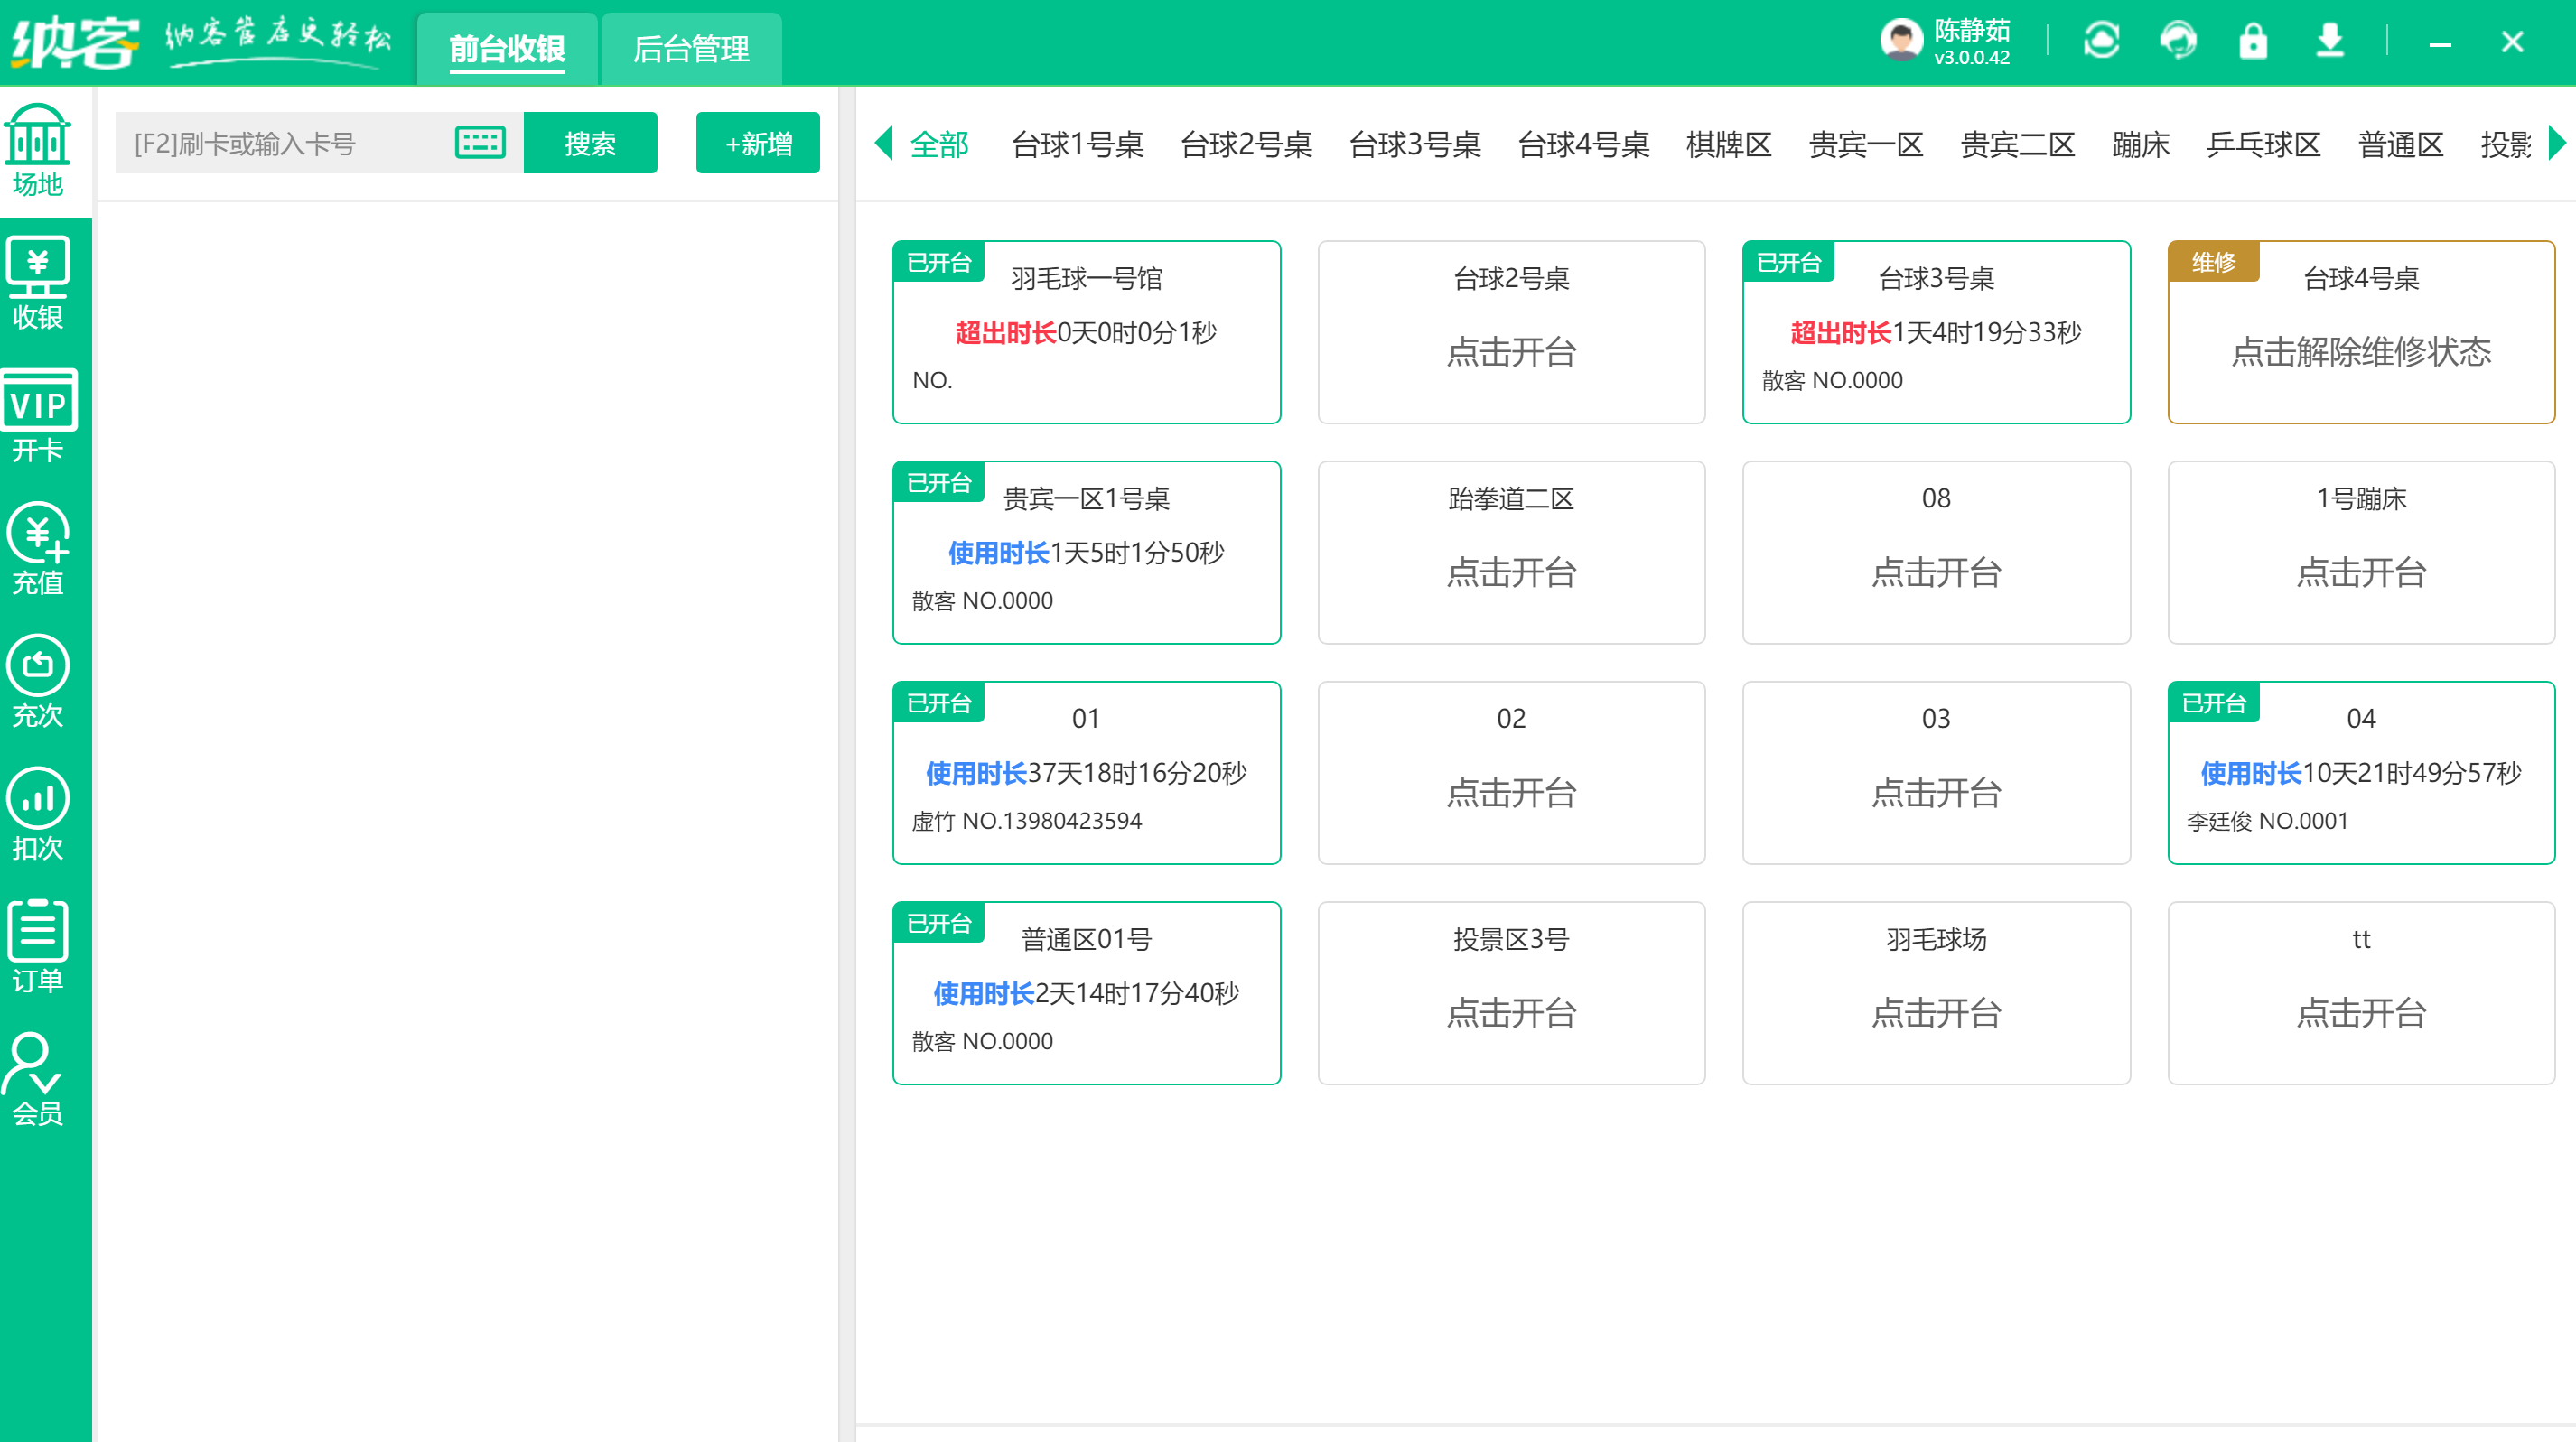Filter venues by 贵宾一区 tab

click(1866, 144)
